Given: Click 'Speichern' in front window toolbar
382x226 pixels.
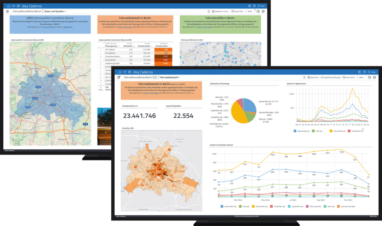Looking at the screenshot, I should click(313, 77).
